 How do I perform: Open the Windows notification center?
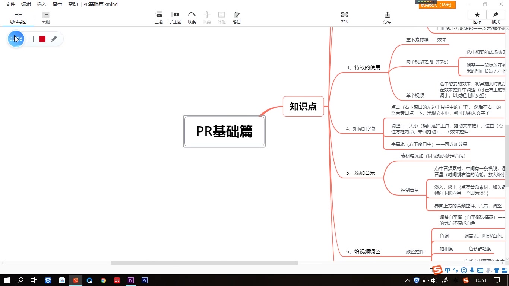(497, 280)
